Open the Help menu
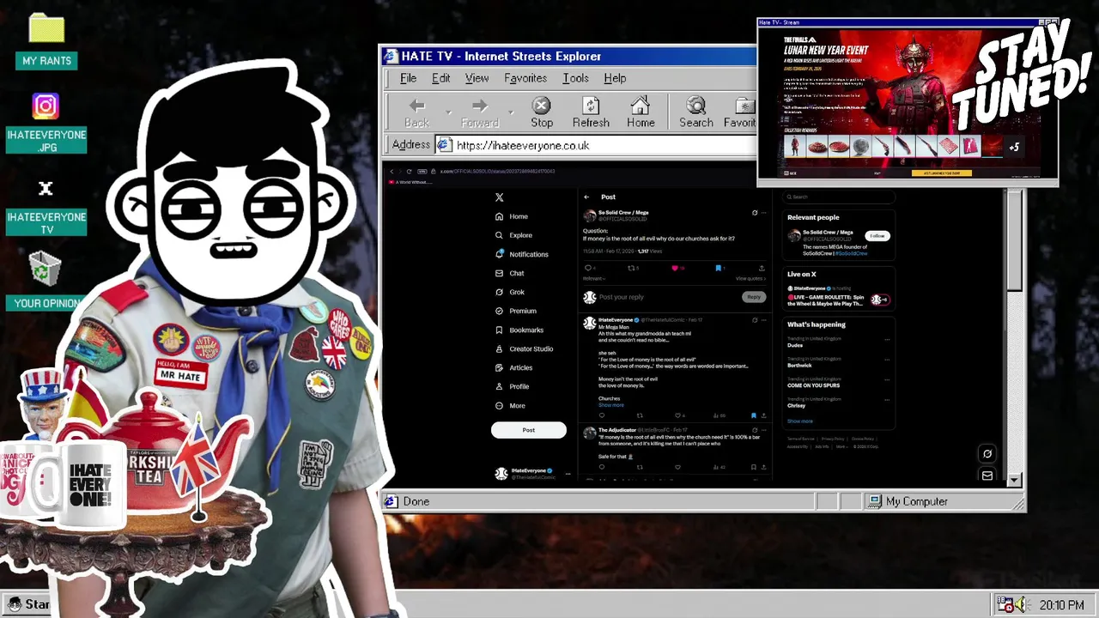This screenshot has width=1099, height=618. [615, 78]
